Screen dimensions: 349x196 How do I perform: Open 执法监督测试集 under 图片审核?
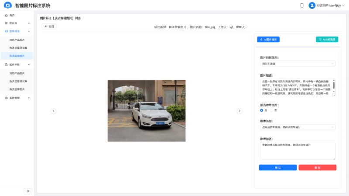pyautogui.click(x=18, y=81)
